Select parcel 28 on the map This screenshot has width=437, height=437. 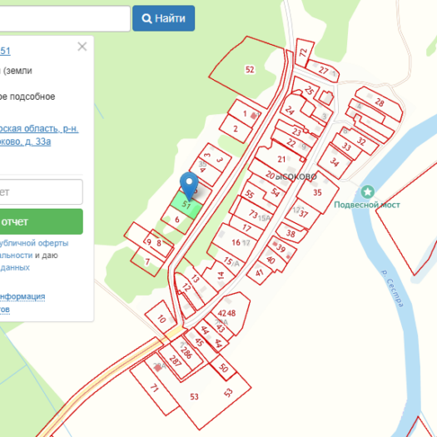[x=379, y=103]
